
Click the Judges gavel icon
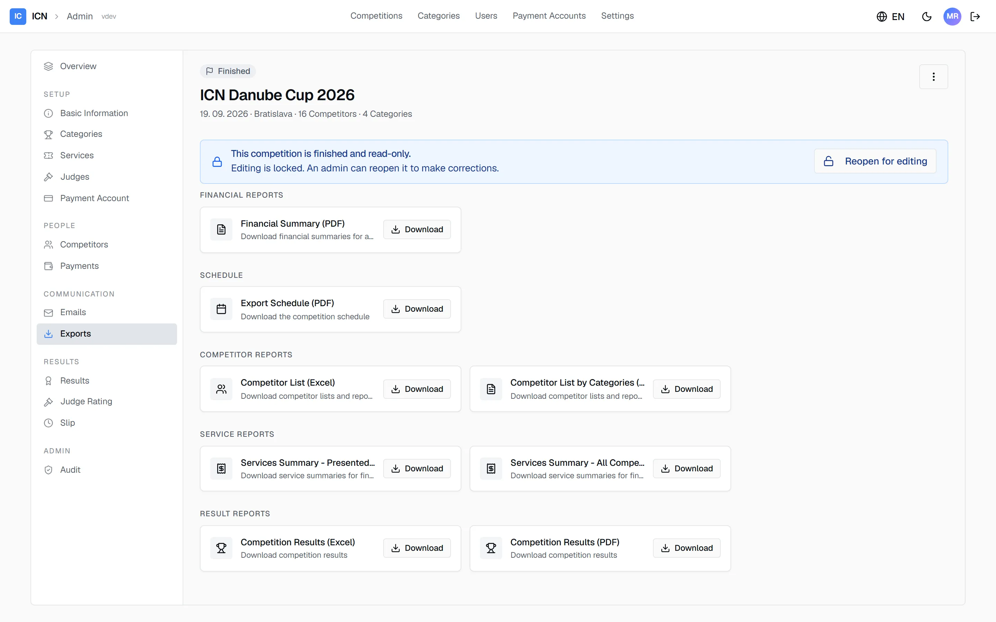tap(48, 177)
